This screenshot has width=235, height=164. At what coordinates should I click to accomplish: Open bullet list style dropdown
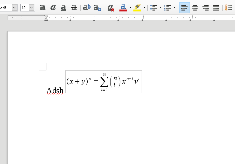[x=161, y=8]
